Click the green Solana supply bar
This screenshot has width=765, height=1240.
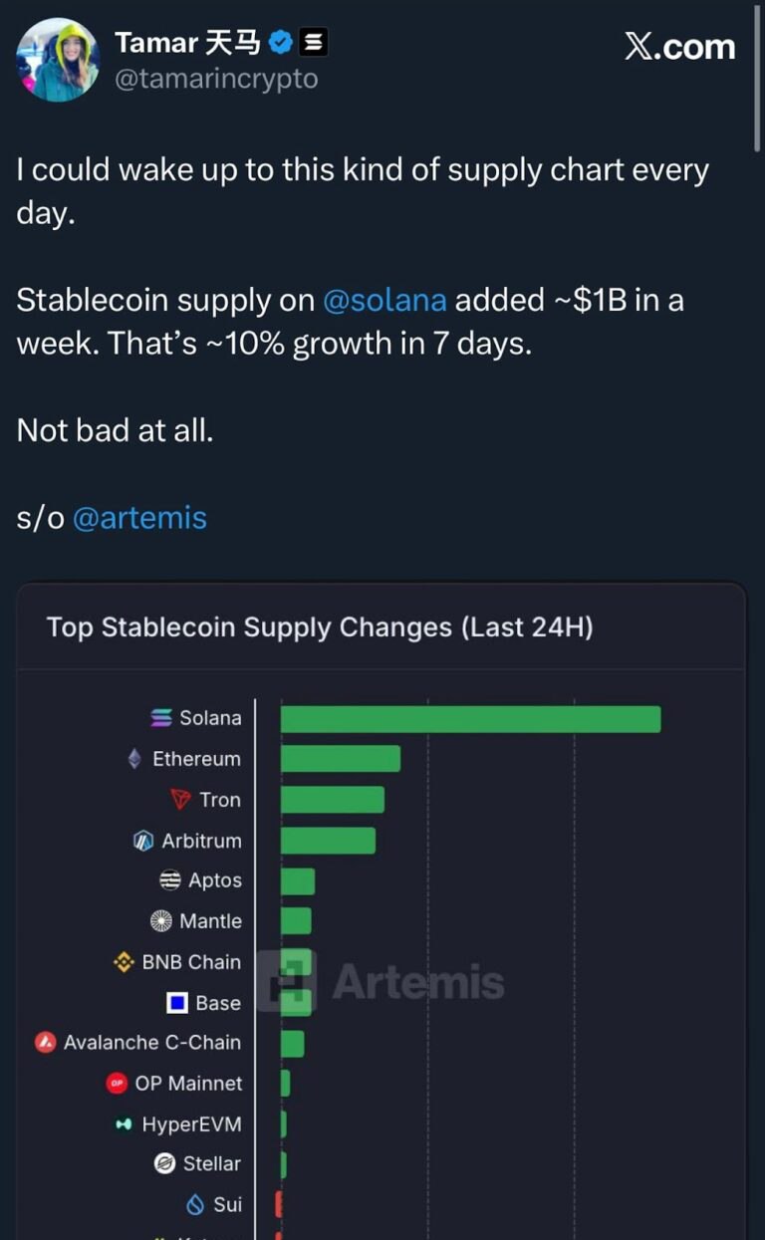pyautogui.click(x=470, y=719)
